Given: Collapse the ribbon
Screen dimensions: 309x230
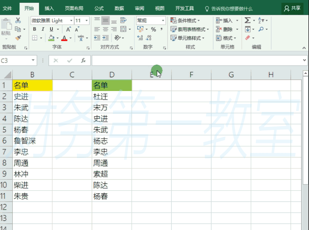Looking at the screenshot, I should tap(304, 48).
